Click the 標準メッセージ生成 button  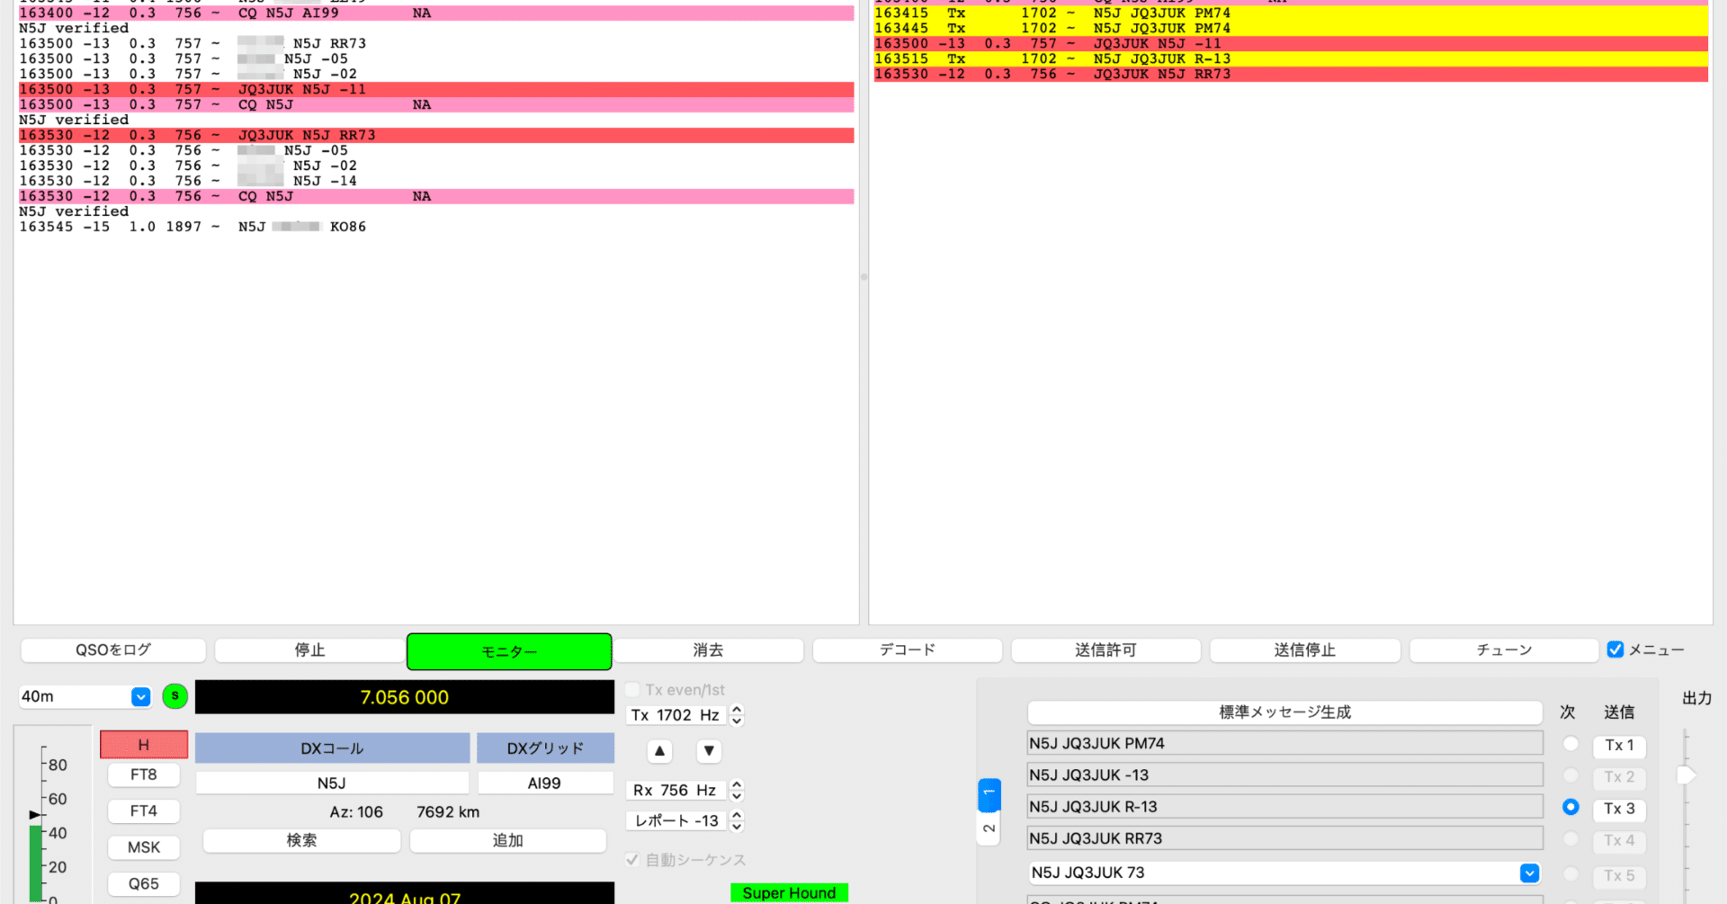tap(1284, 712)
